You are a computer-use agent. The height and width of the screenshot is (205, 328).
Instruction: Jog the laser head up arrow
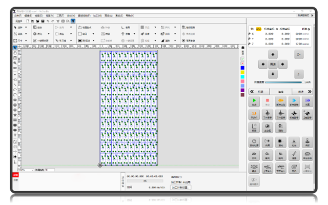[273, 54]
